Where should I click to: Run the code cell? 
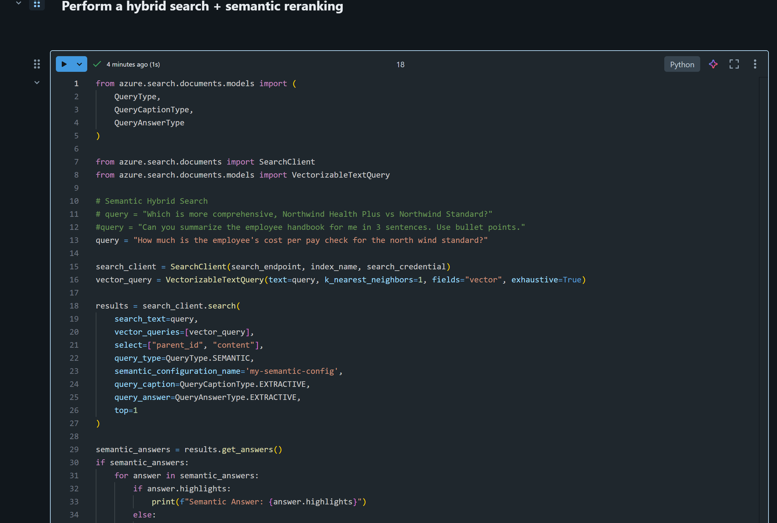tap(64, 64)
